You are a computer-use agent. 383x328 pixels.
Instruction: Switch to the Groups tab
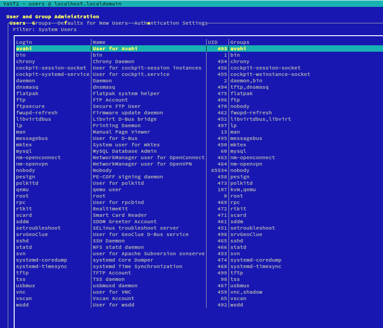(41, 23)
